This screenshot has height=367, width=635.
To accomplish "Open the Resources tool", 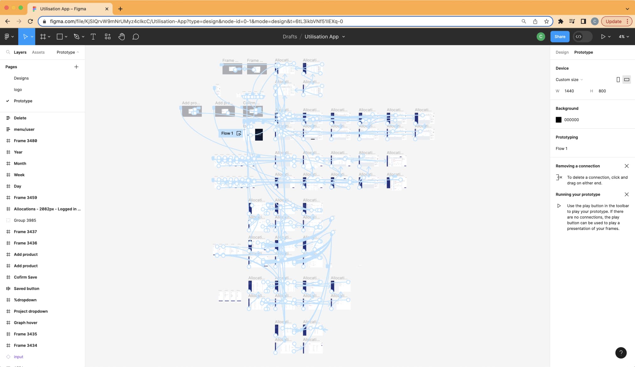I will pos(108,37).
